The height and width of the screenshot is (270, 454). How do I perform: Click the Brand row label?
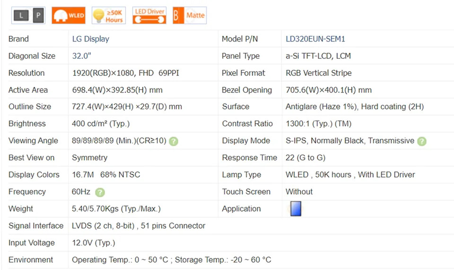18,39
